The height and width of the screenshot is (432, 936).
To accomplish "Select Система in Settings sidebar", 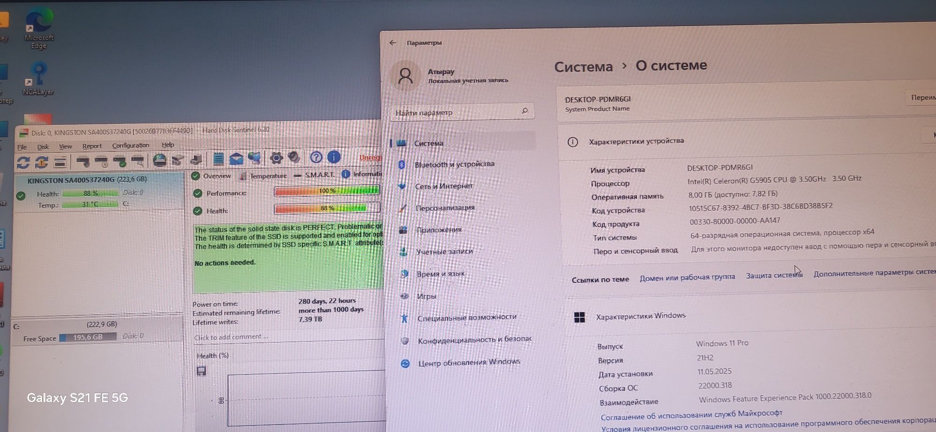I will [x=463, y=142].
